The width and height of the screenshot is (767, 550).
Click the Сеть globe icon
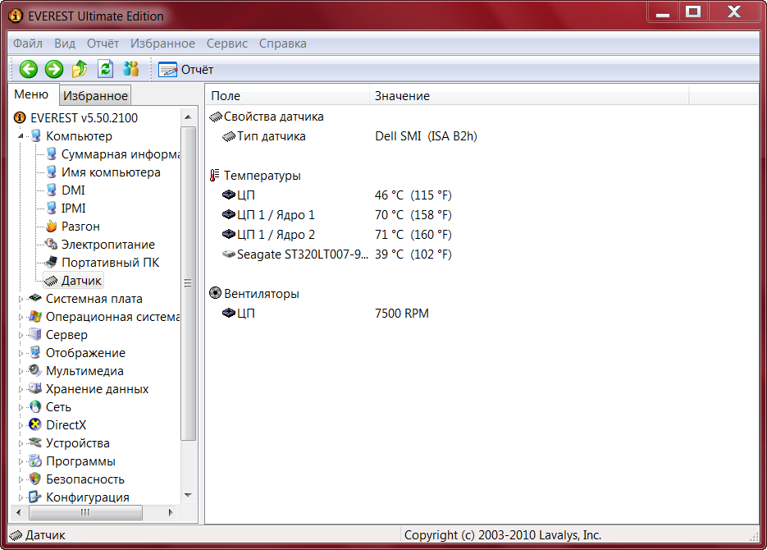35,406
